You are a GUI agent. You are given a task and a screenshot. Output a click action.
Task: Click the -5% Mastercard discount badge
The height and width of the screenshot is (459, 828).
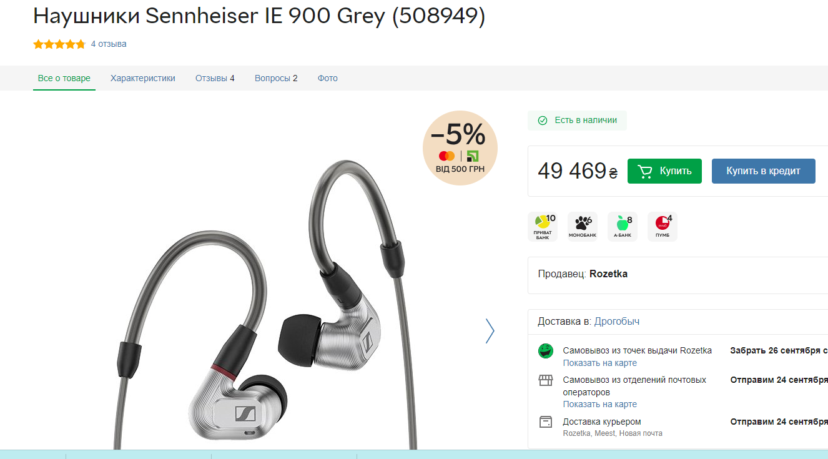[460, 148]
